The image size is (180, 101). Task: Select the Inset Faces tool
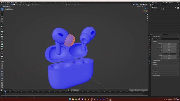[2, 35]
